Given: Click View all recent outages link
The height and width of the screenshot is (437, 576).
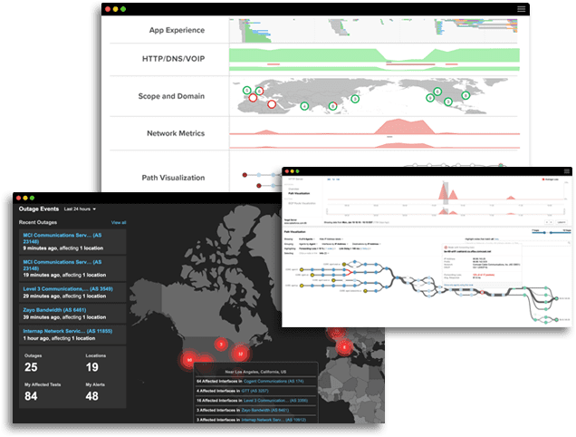Looking at the screenshot, I should pyautogui.click(x=118, y=222).
